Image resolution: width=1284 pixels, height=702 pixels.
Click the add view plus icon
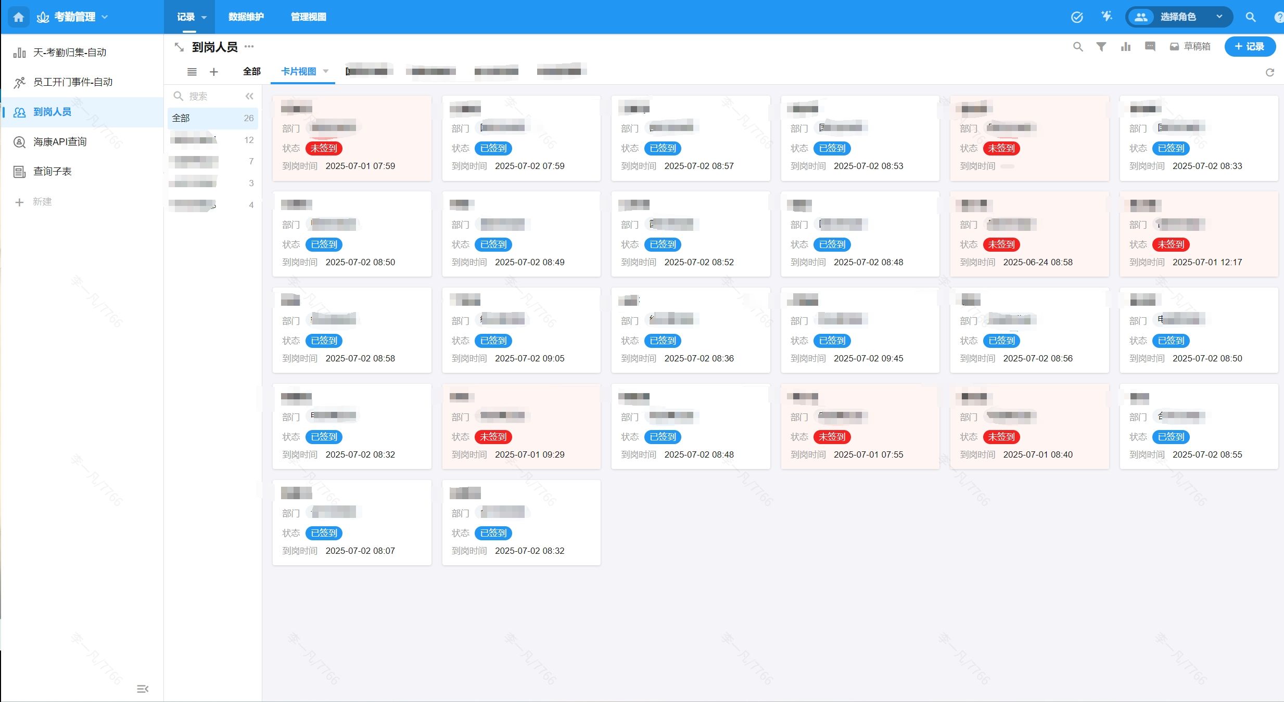213,72
